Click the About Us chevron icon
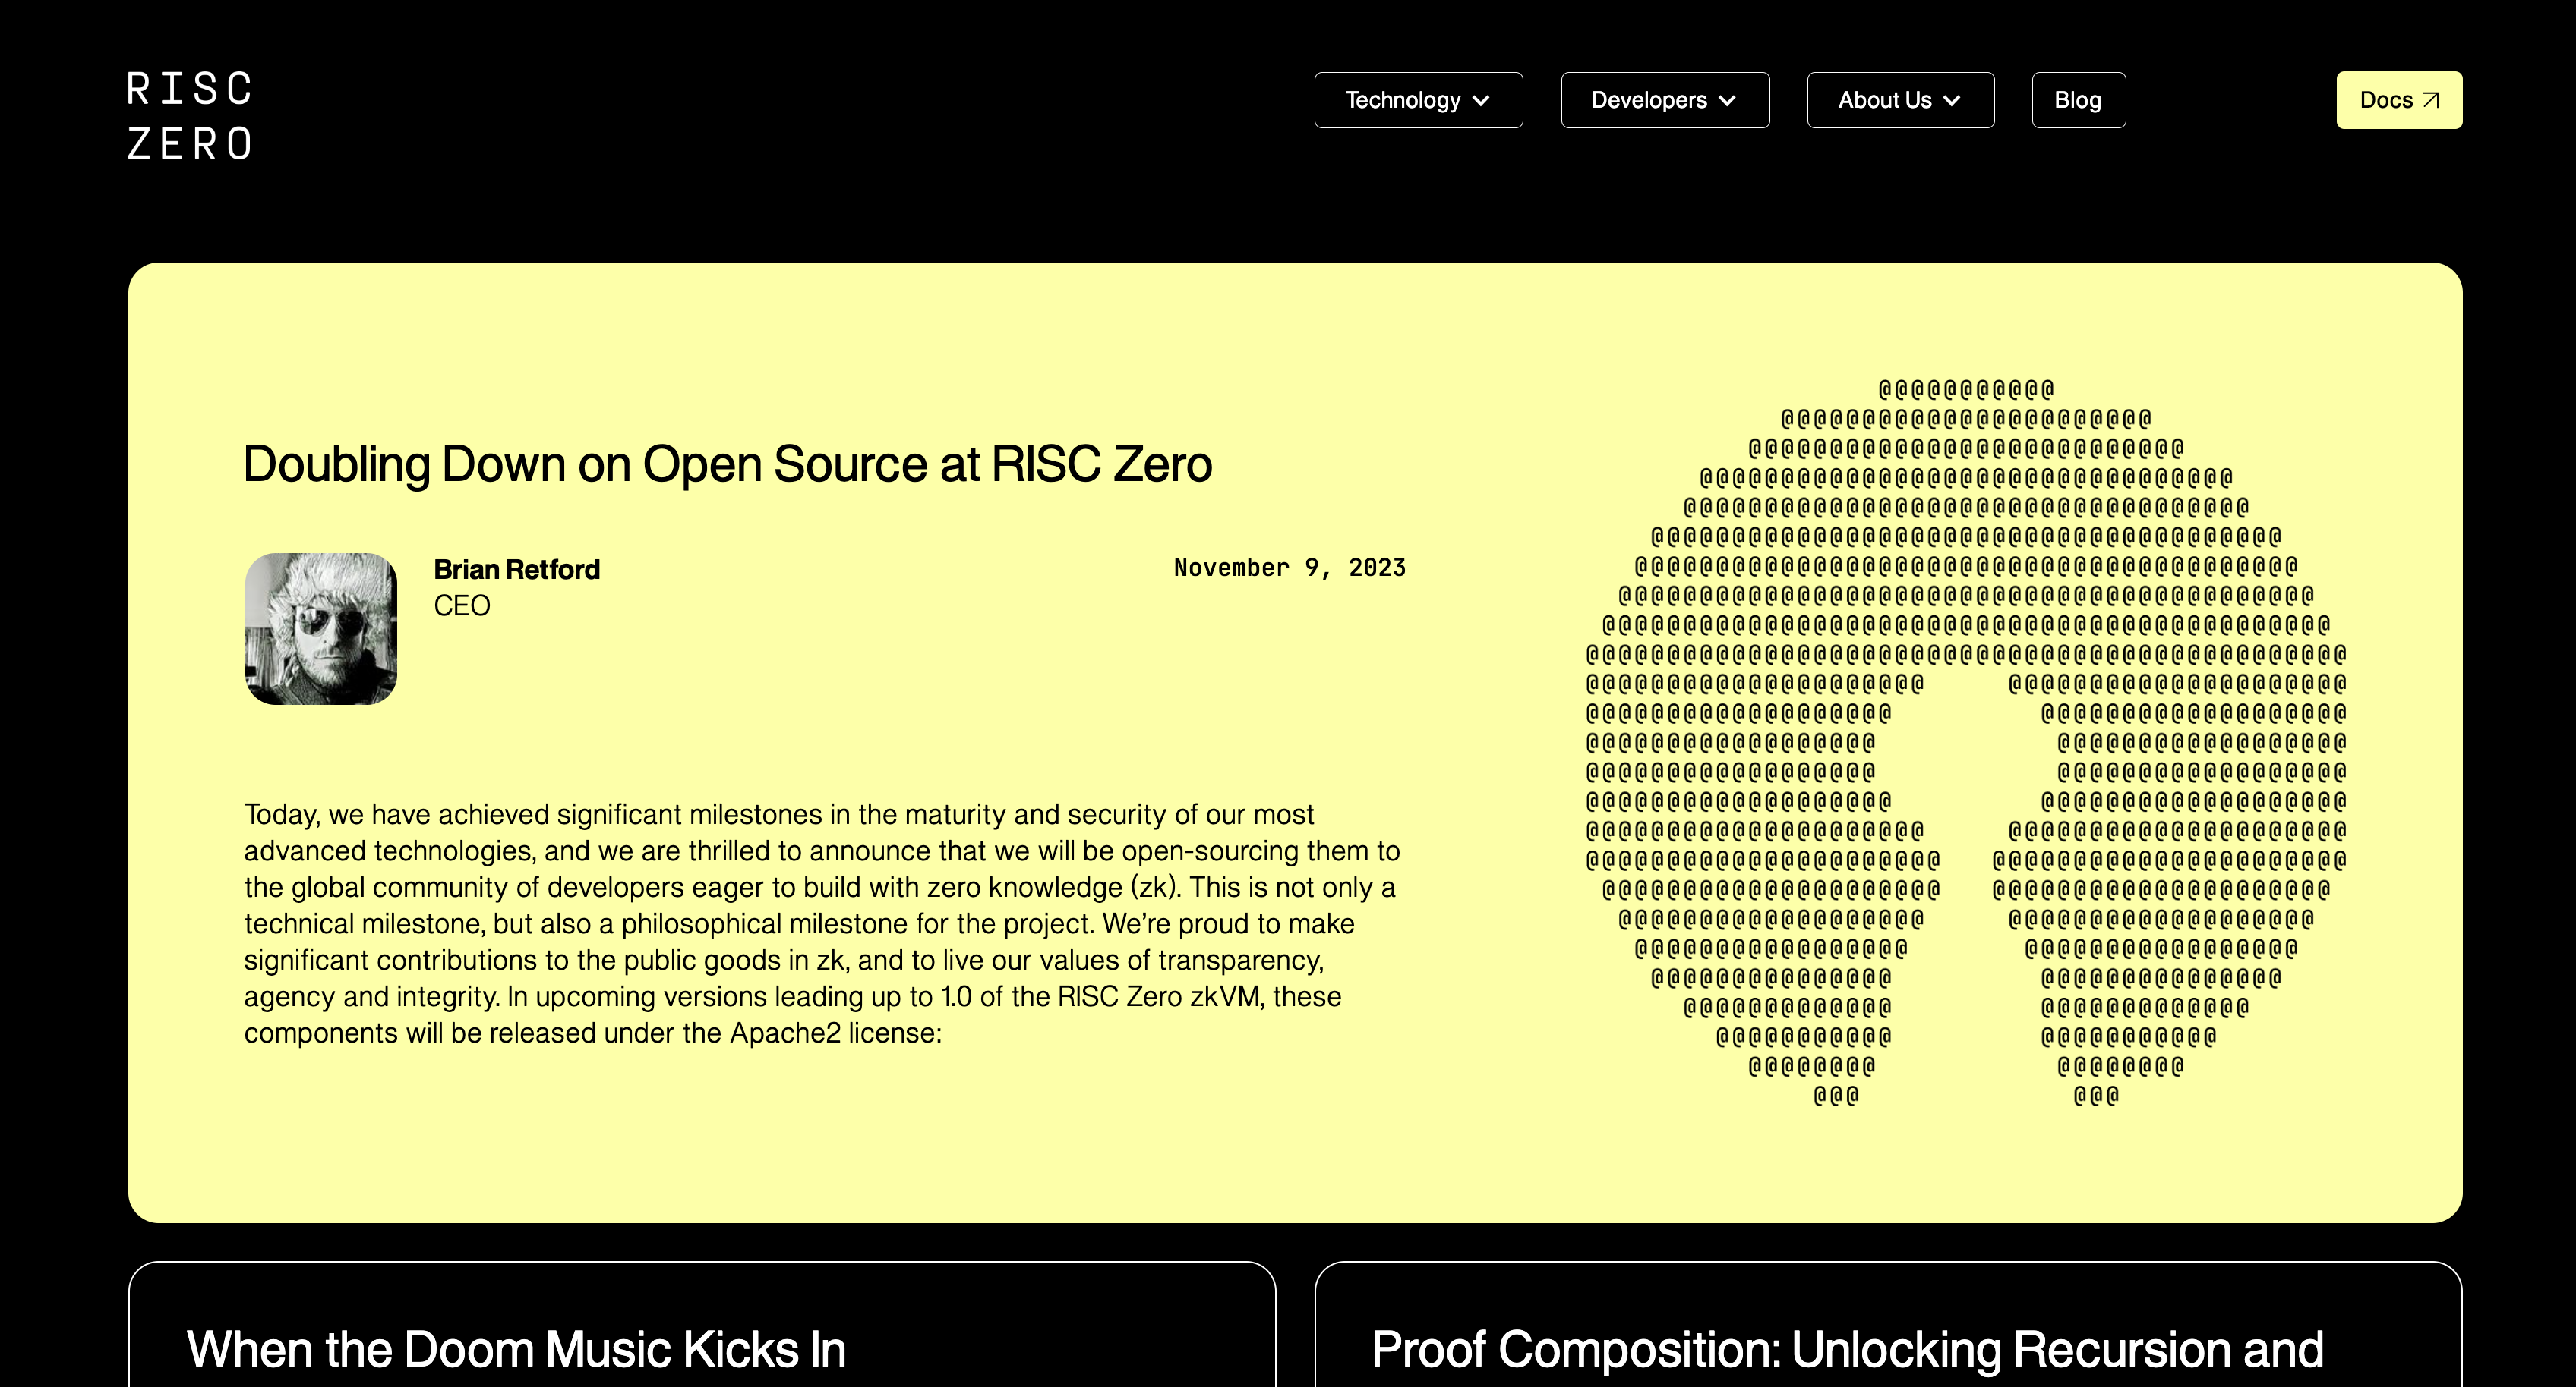 pyautogui.click(x=1952, y=101)
